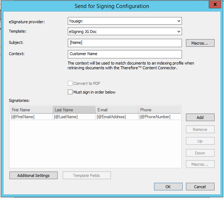
Task: Cancel the signing configuration dialog
Action: 200,187
